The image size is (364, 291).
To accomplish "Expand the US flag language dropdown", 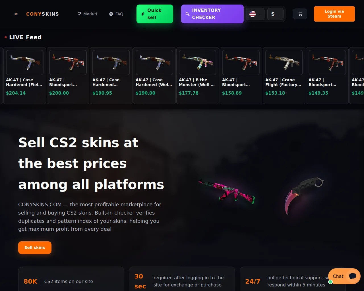I will (255, 14).
